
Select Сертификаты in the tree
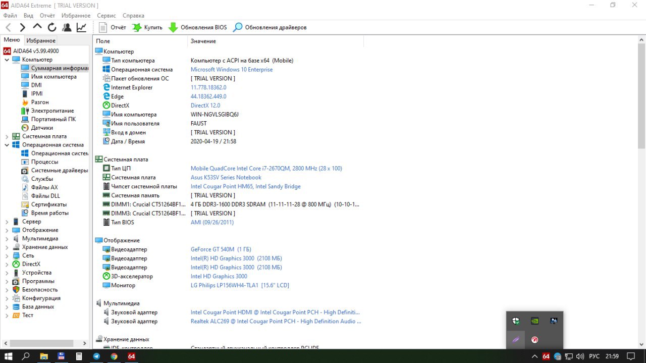[49, 204]
